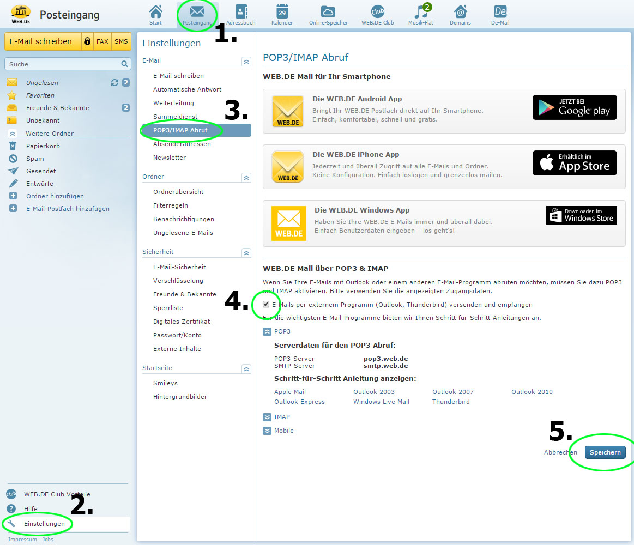Click the SMS button

coord(121,41)
